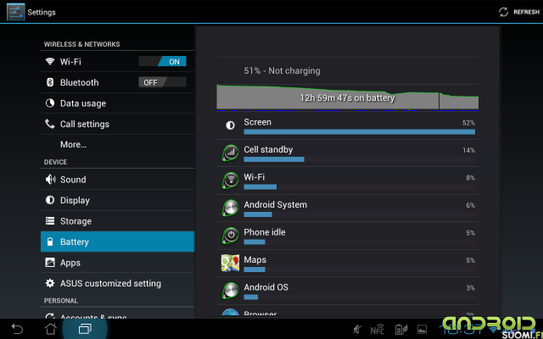The width and height of the screenshot is (543, 339).
Task: Open More... wireless options
Action: (117, 144)
